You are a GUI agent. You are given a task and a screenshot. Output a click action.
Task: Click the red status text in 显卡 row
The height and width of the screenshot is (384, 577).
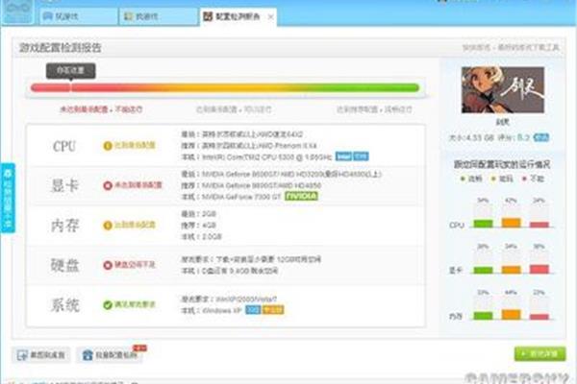[x=138, y=185]
